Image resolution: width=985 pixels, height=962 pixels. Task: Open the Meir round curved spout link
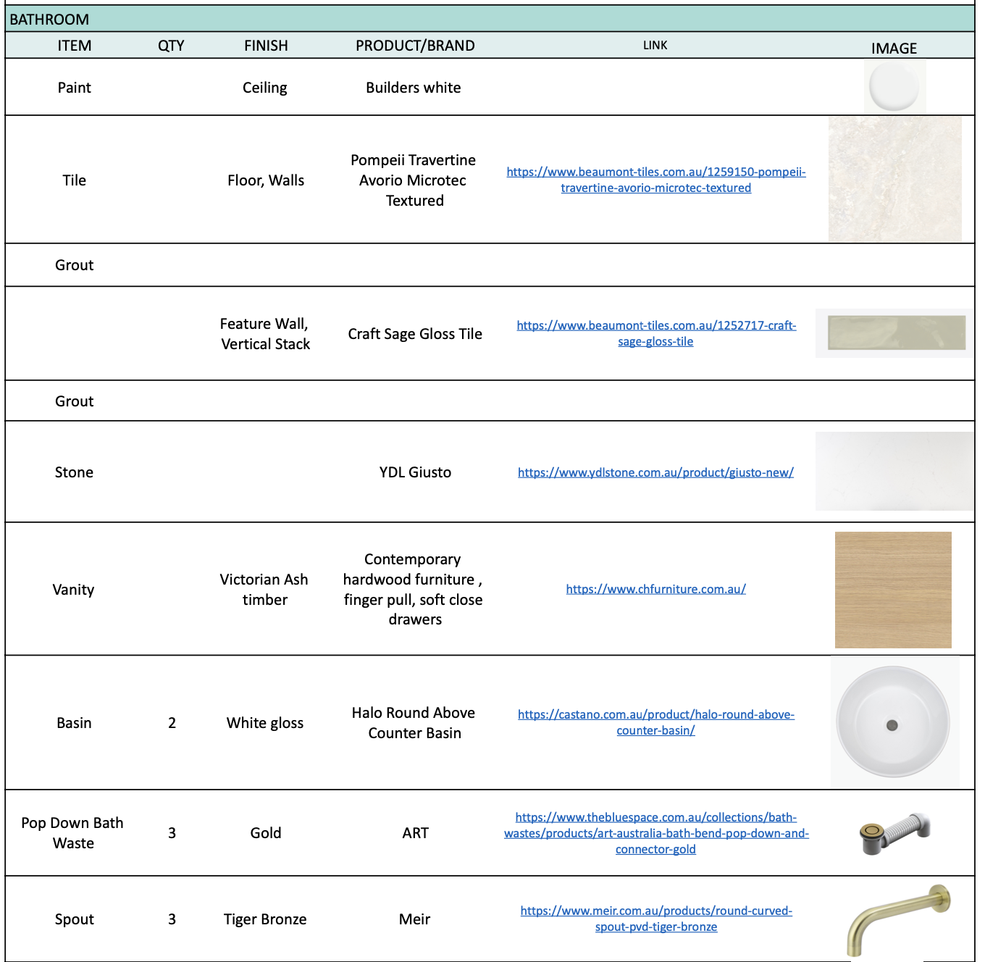[656, 919]
